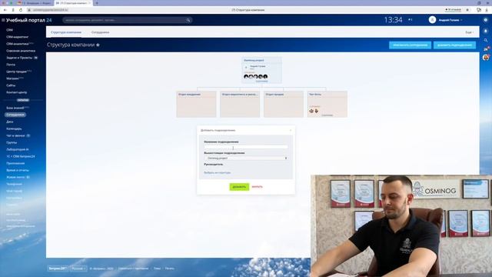The height and width of the screenshot is (277, 492).
Task: Open Магазин in left sidebar
Action: (12, 78)
